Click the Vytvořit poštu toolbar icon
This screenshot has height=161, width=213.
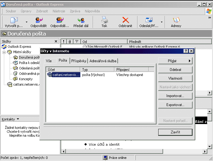coord(14,20)
